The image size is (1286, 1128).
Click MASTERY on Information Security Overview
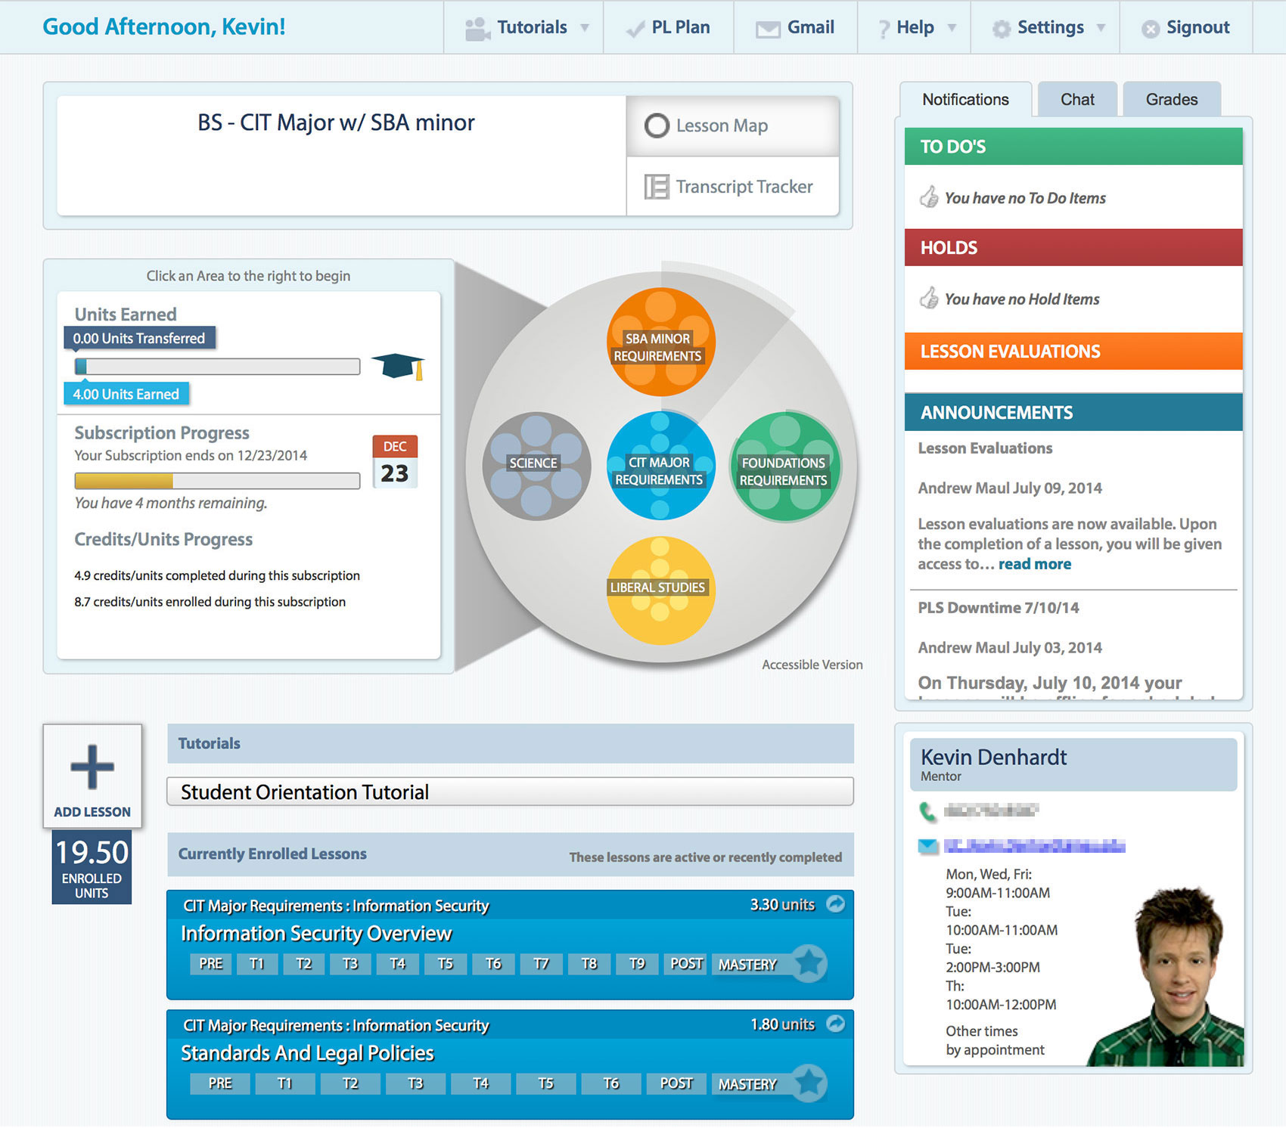pos(747,964)
